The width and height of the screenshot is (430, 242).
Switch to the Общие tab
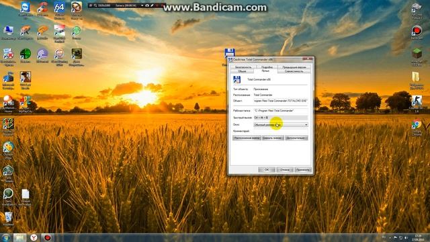(242, 71)
